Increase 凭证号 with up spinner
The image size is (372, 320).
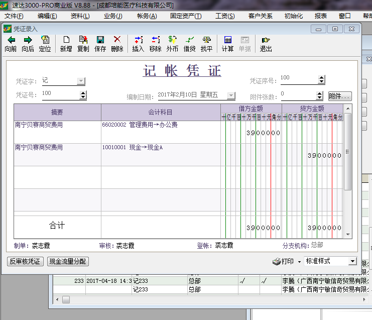point(83,93)
